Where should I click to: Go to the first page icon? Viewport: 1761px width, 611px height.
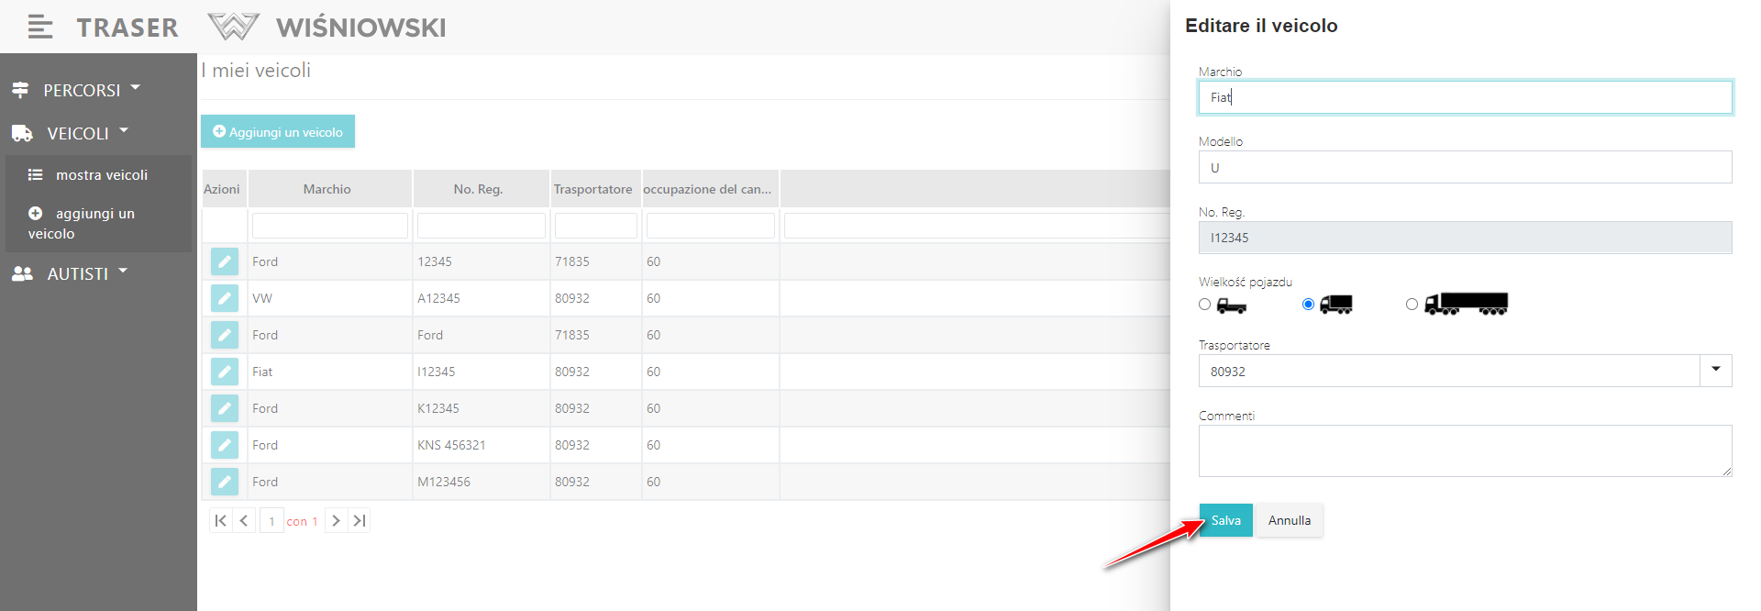click(x=220, y=521)
